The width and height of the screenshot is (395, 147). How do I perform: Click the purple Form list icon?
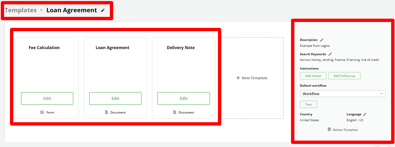tap(42, 112)
